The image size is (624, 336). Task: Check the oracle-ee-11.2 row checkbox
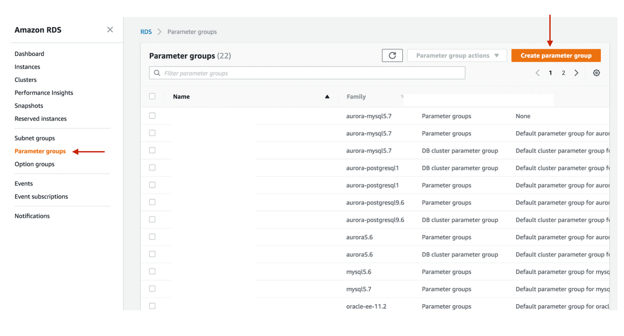pyautogui.click(x=152, y=306)
